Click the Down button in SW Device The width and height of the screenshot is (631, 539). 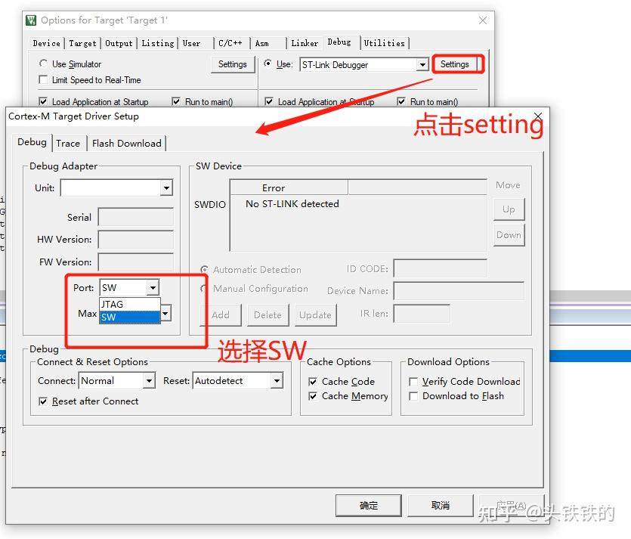[x=509, y=235]
